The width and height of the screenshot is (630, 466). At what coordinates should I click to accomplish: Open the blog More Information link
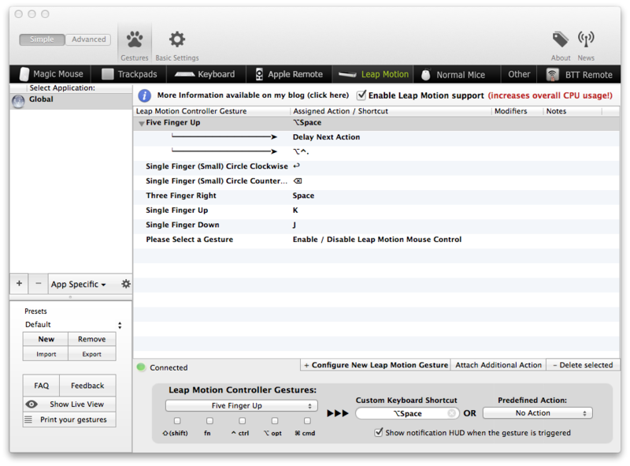tap(253, 95)
